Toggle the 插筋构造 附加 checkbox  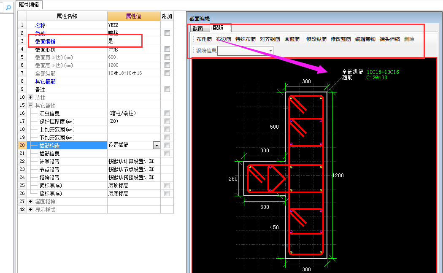pyautogui.click(x=167, y=145)
